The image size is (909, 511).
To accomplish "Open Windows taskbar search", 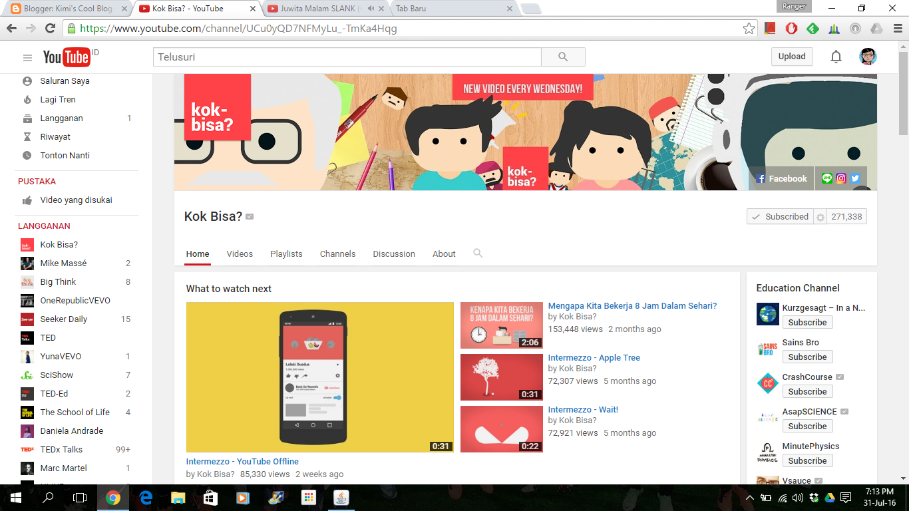I will pyautogui.click(x=48, y=498).
